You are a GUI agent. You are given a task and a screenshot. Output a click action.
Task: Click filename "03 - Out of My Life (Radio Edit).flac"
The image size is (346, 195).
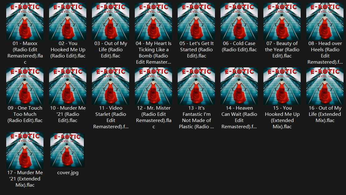pyautogui.click(x=111, y=50)
